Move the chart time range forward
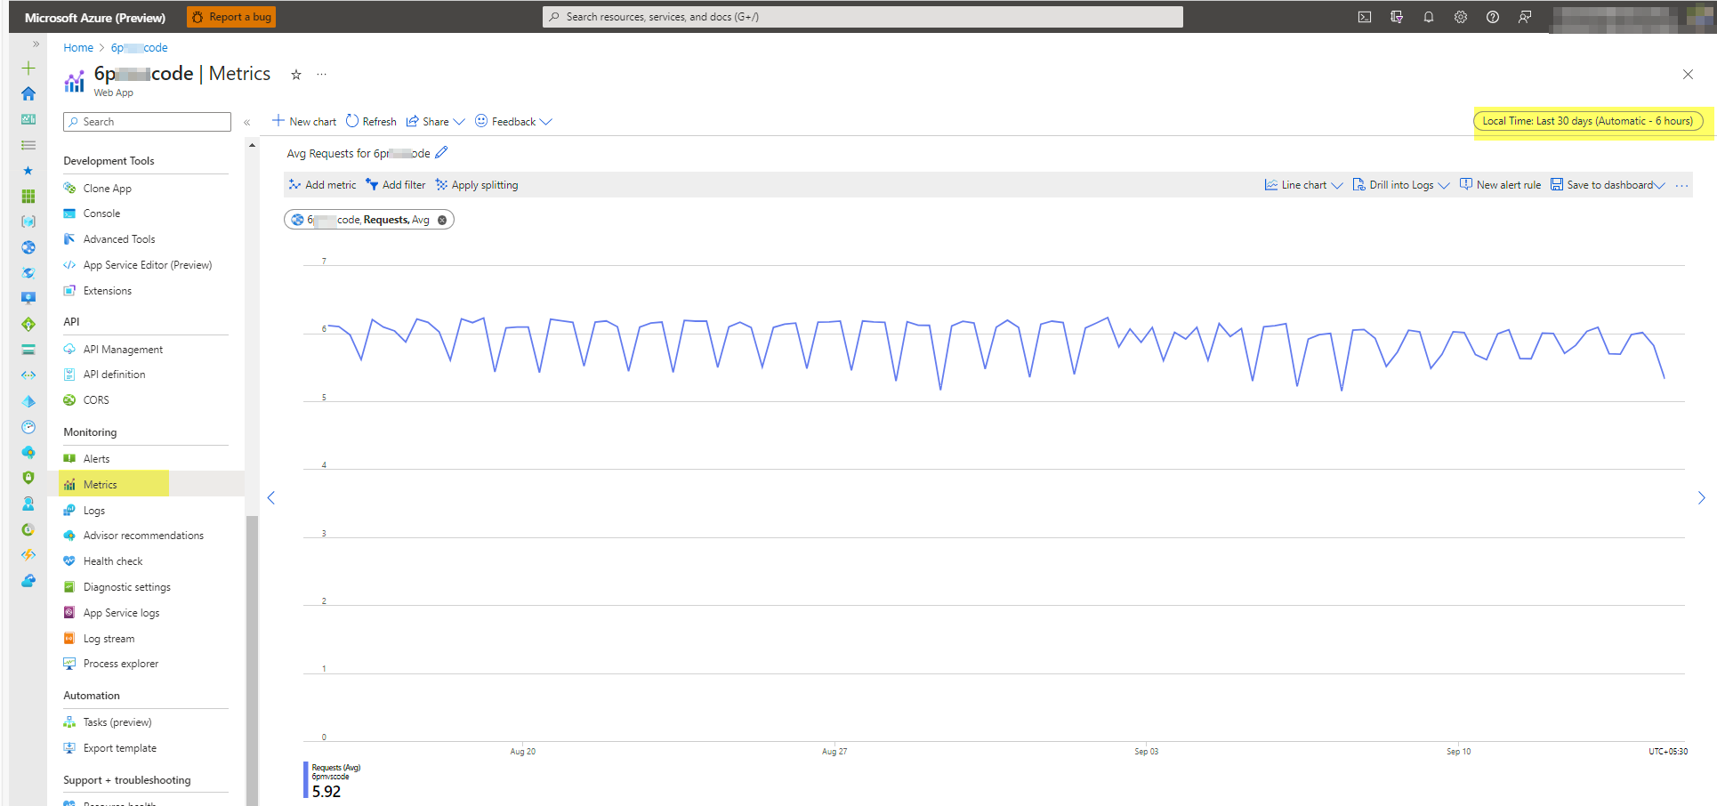Screen dimensions: 1717x806 [1701, 498]
